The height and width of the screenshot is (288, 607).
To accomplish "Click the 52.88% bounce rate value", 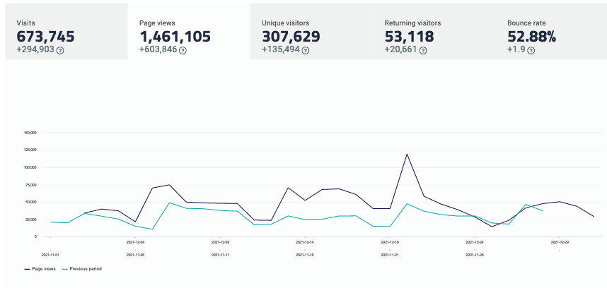I will click(531, 37).
